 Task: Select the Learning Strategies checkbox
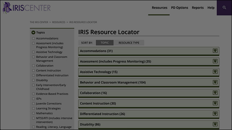click(x=33, y=108)
